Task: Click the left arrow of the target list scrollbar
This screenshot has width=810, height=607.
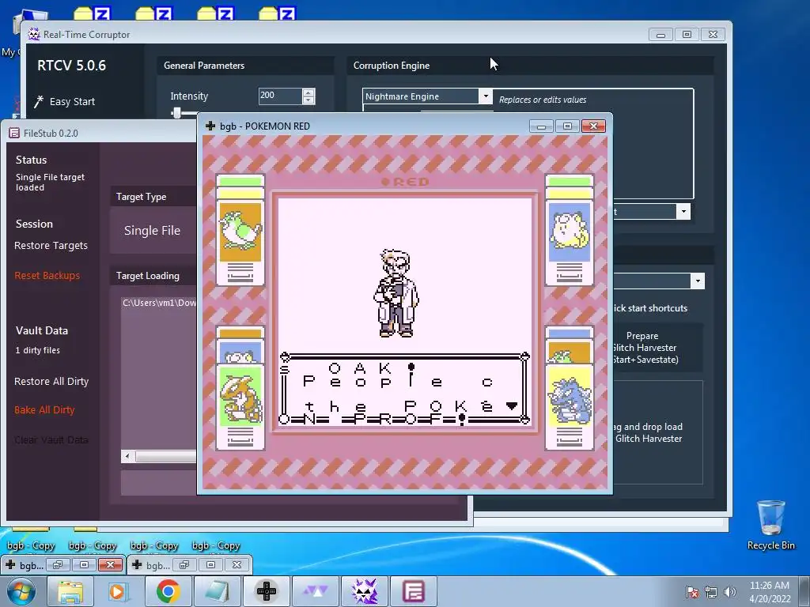Action: click(127, 456)
